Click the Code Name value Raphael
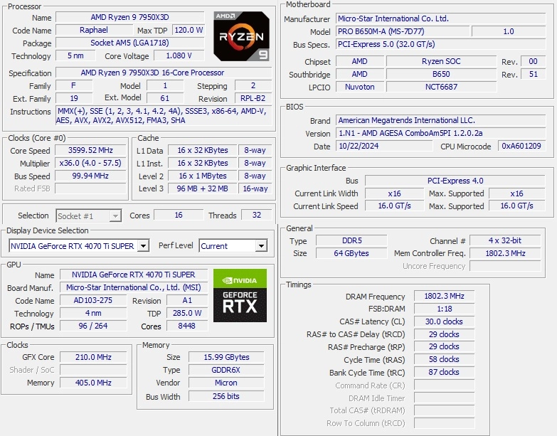This screenshot has width=557, height=436. [94, 30]
